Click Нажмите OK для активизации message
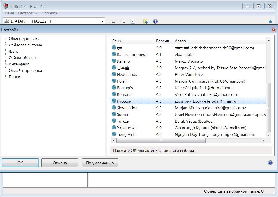 tap(153, 151)
